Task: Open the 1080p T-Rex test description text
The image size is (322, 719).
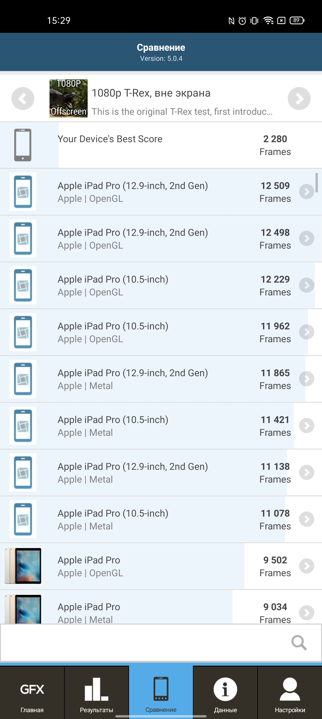Action: pyautogui.click(x=182, y=112)
